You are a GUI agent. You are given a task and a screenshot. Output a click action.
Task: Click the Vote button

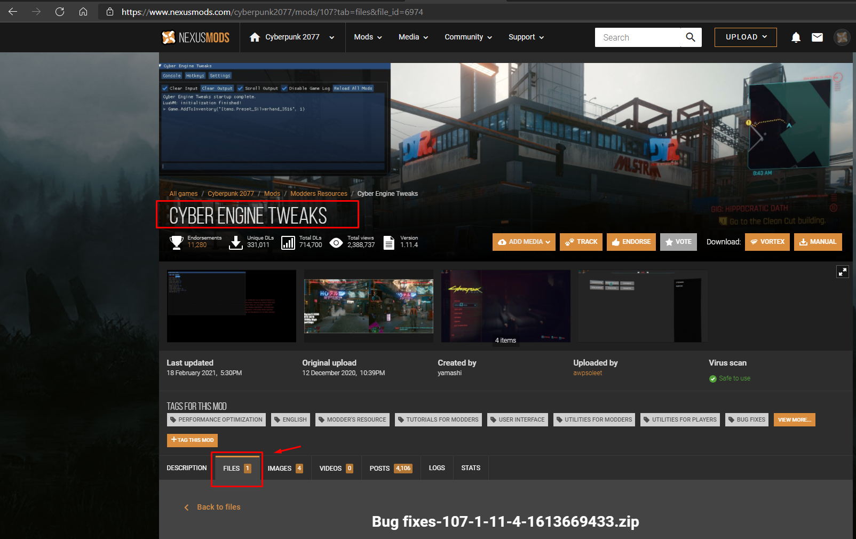pos(679,242)
